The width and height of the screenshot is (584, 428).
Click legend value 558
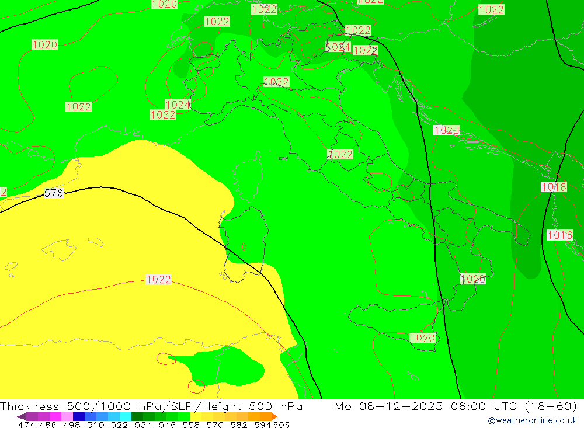click(191, 425)
